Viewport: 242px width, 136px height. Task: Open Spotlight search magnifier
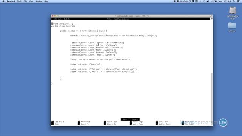click(234, 2)
